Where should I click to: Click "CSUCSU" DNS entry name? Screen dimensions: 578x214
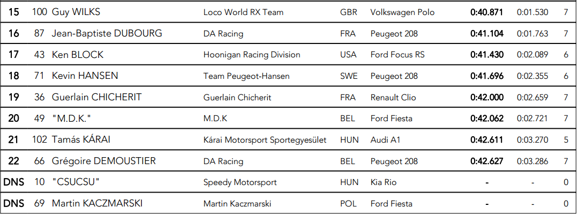[x=76, y=182]
